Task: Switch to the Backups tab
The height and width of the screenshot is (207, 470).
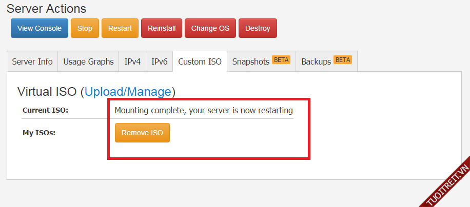Action: pos(316,61)
